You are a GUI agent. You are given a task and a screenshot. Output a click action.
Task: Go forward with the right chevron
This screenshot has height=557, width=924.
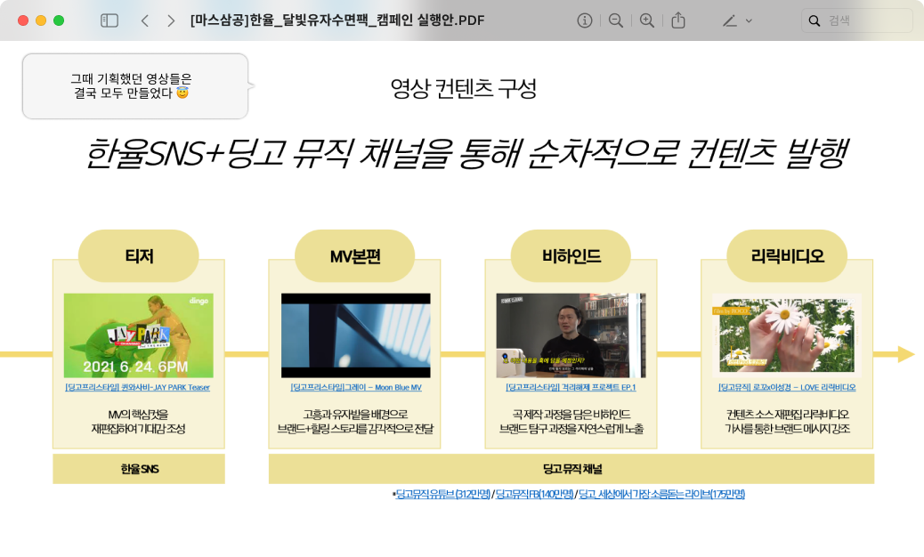[x=171, y=20]
